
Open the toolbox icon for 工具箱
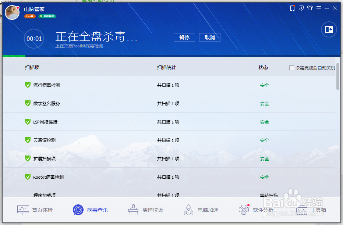(x=302, y=209)
